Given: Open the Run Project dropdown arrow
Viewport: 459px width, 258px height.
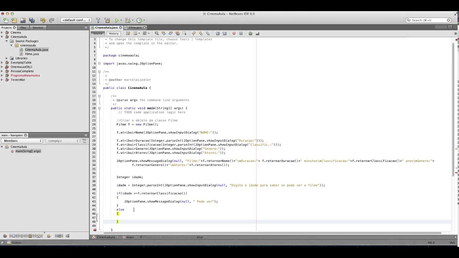Looking at the screenshot, I should [121, 20].
